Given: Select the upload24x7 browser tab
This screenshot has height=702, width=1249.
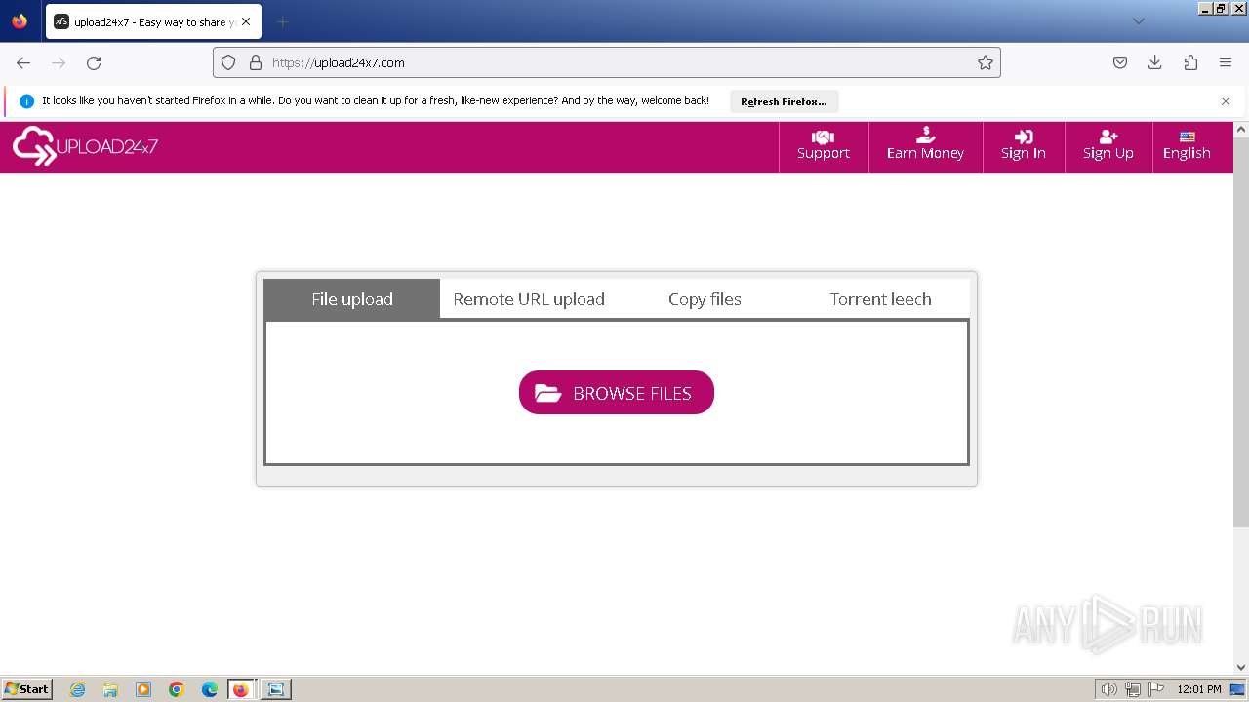Looking at the screenshot, I should point(153,21).
